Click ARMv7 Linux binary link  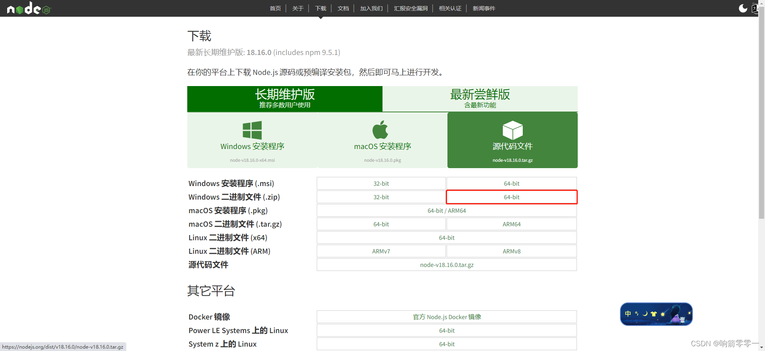coord(381,251)
